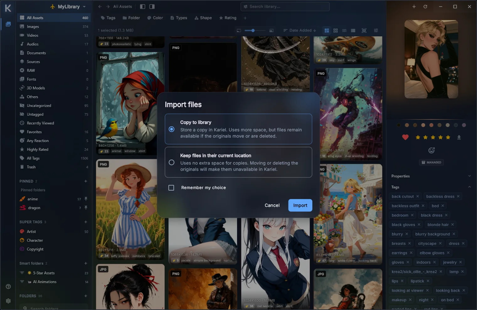The image size is (477, 310).
Task: Click the refresh icon in title bar
Action: [x=425, y=7]
